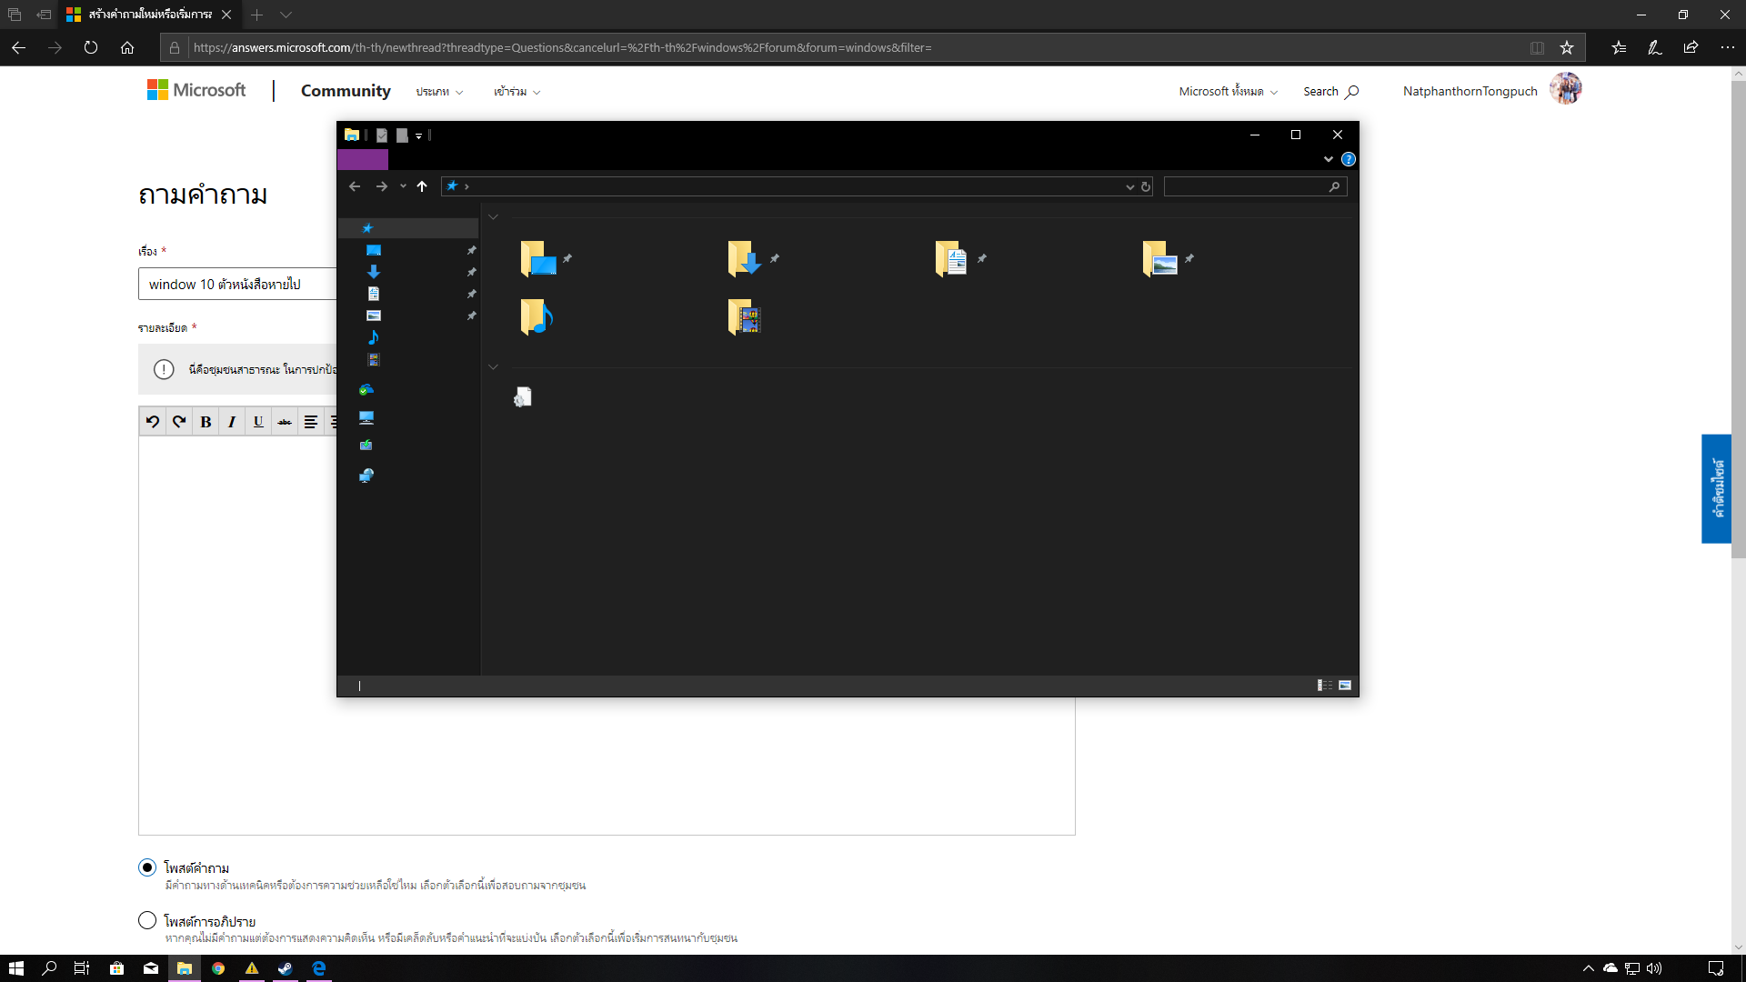1746x982 pixels.
Task: Open the Videos folder with film strip icon
Action: pyautogui.click(x=744, y=317)
